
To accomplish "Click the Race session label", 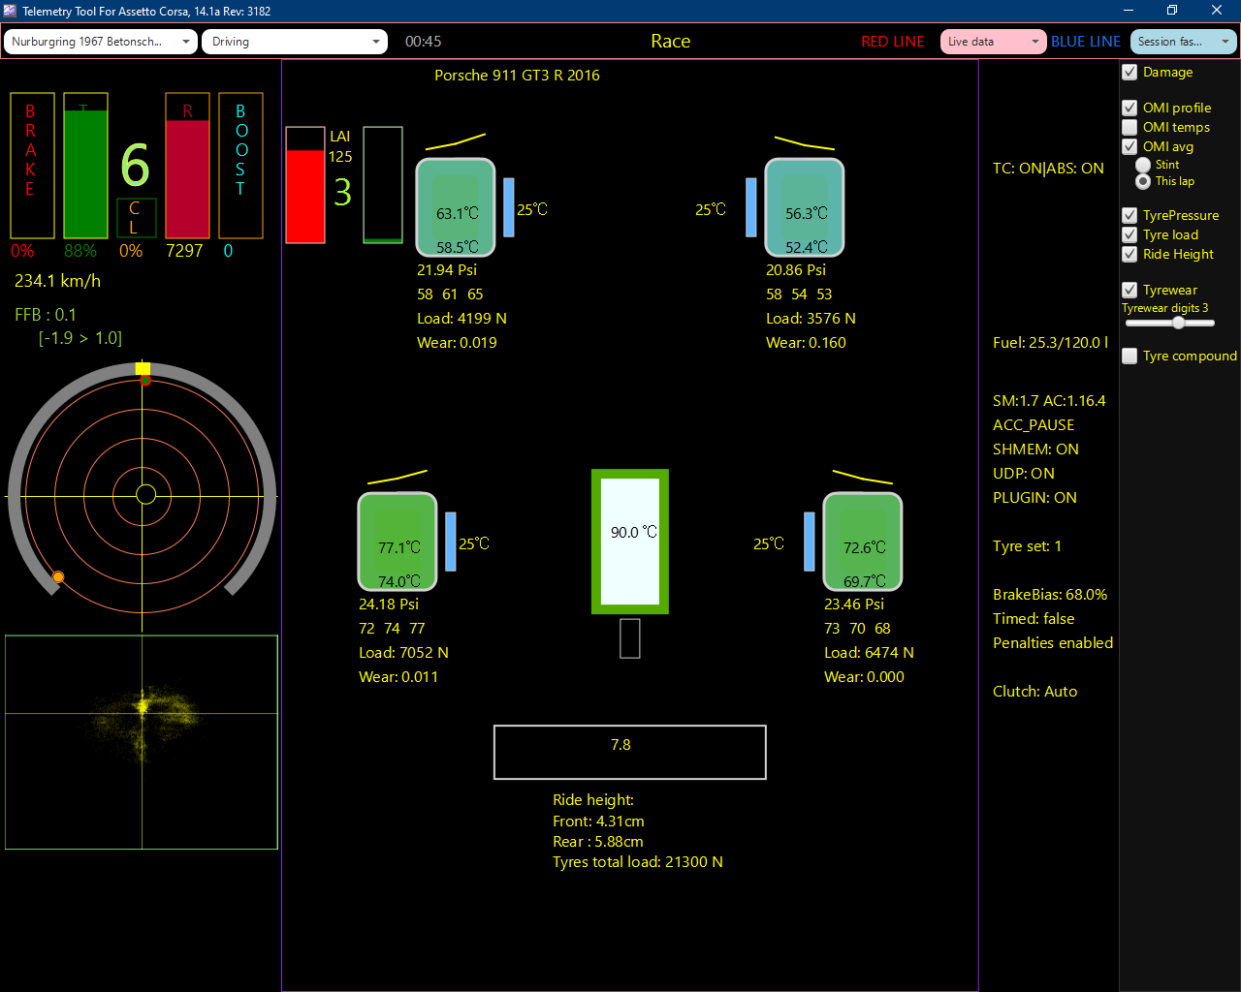I will (670, 42).
